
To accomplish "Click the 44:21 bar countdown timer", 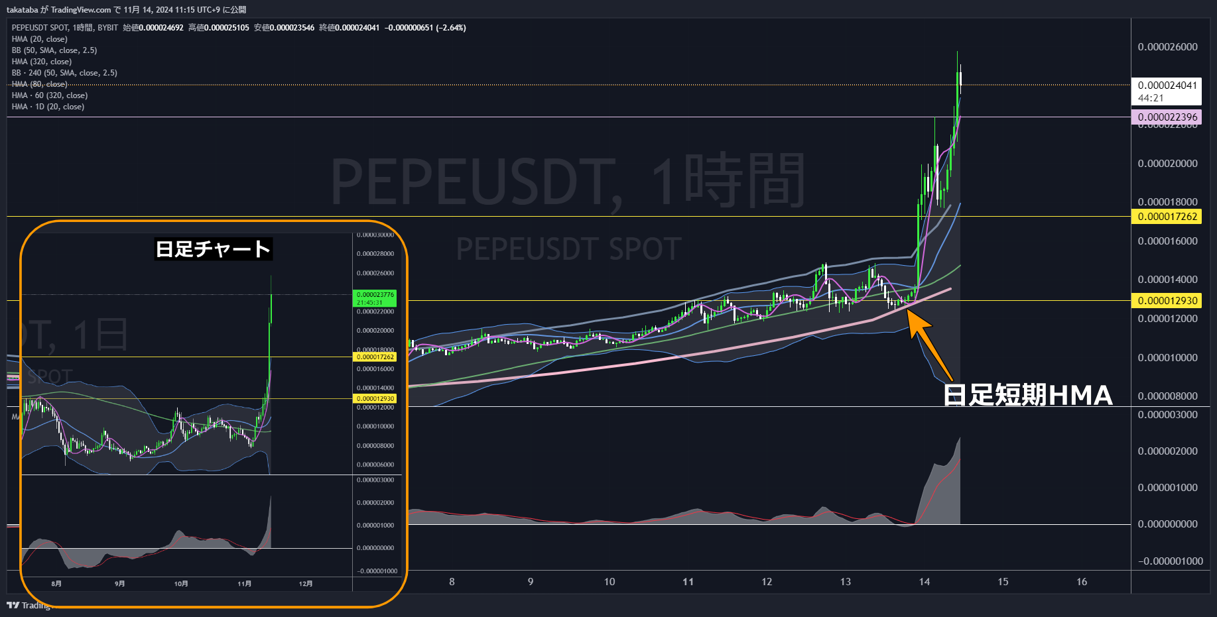I will tap(1151, 98).
